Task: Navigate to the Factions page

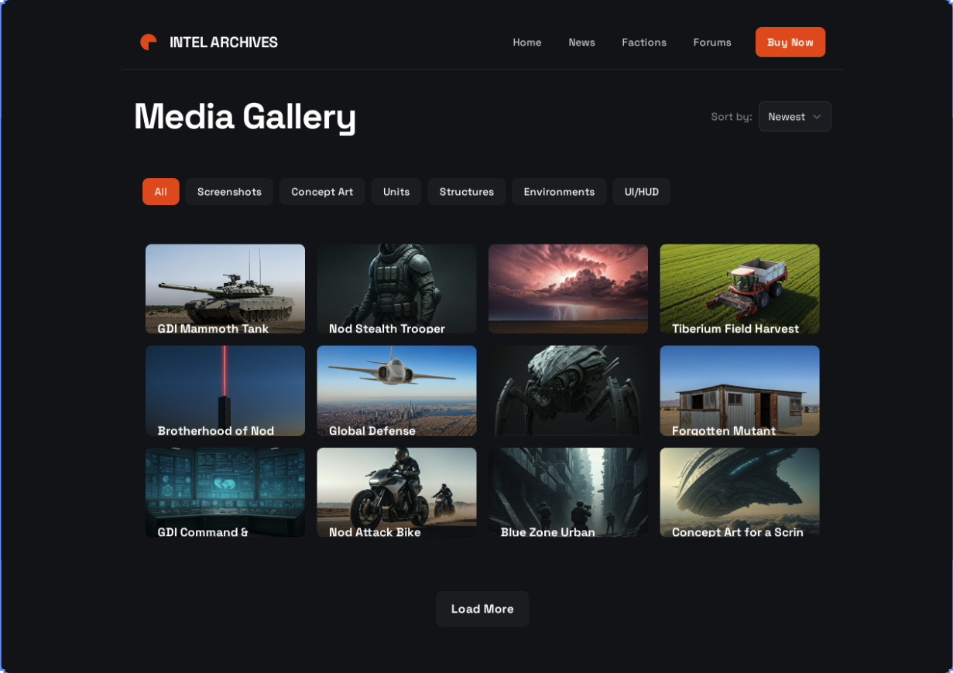Action: [x=643, y=43]
